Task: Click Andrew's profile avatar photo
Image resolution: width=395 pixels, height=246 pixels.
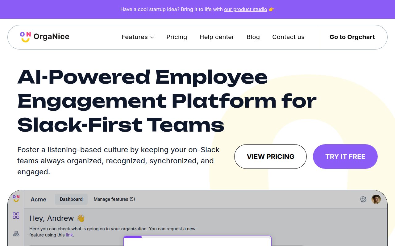Action: click(376, 199)
